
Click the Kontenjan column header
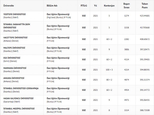tap(109, 5)
